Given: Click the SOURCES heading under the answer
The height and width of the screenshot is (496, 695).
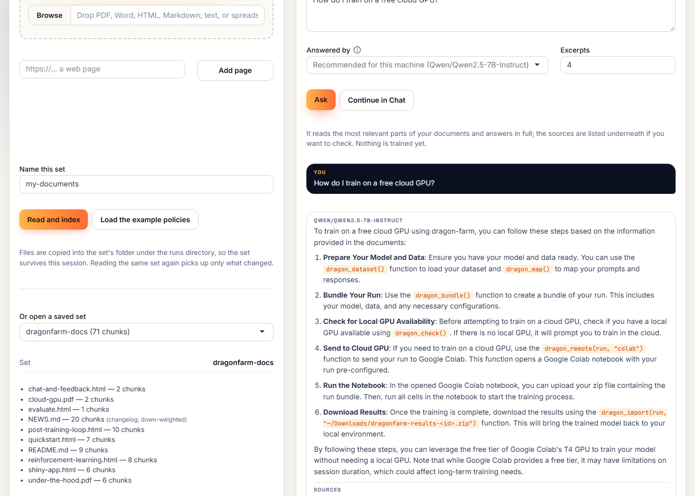Looking at the screenshot, I should click(327, 490).
